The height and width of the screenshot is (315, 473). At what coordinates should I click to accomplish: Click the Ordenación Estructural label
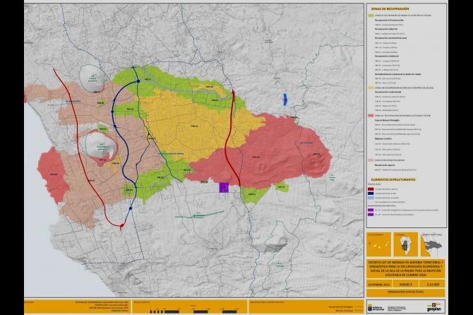point(406,291)
